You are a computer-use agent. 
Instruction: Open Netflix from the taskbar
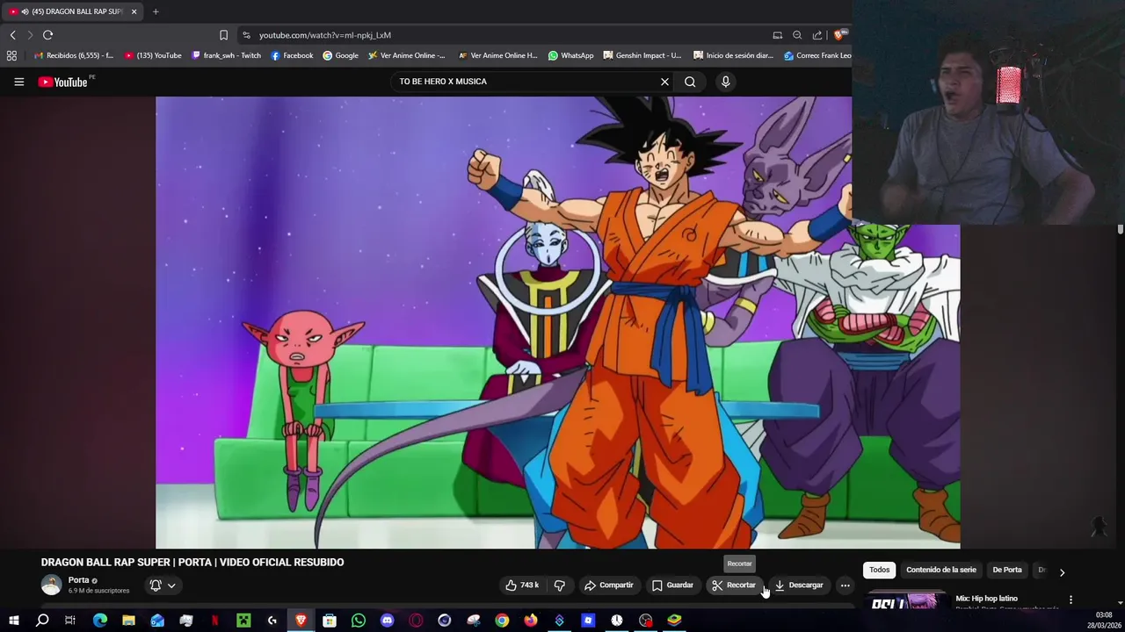point(214,621)
